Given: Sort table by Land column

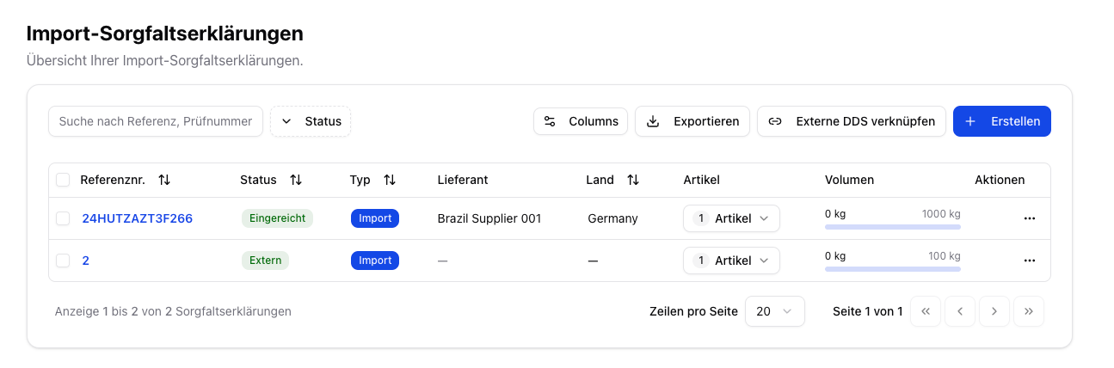Looking at the screenshot, I should (633, 181).
